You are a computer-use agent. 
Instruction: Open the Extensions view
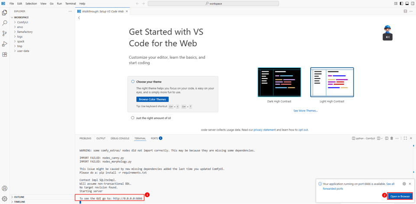(x=5, y=54)
